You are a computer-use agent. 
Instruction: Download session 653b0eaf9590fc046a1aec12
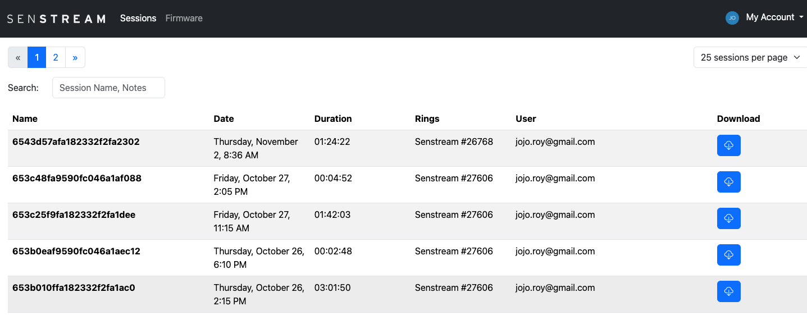[728, 255]
